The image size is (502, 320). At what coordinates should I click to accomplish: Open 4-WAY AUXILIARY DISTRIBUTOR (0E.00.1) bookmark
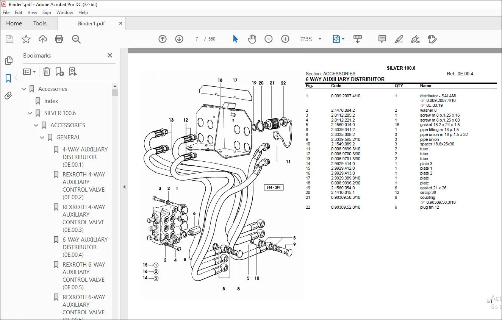(x=85, y=157)
